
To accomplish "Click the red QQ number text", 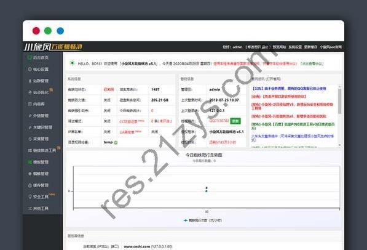I will (219, 121).
